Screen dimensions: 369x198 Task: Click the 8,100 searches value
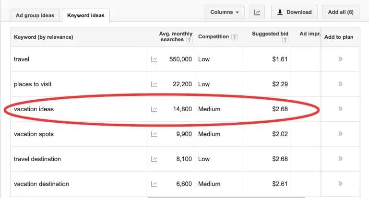(184, 159)
